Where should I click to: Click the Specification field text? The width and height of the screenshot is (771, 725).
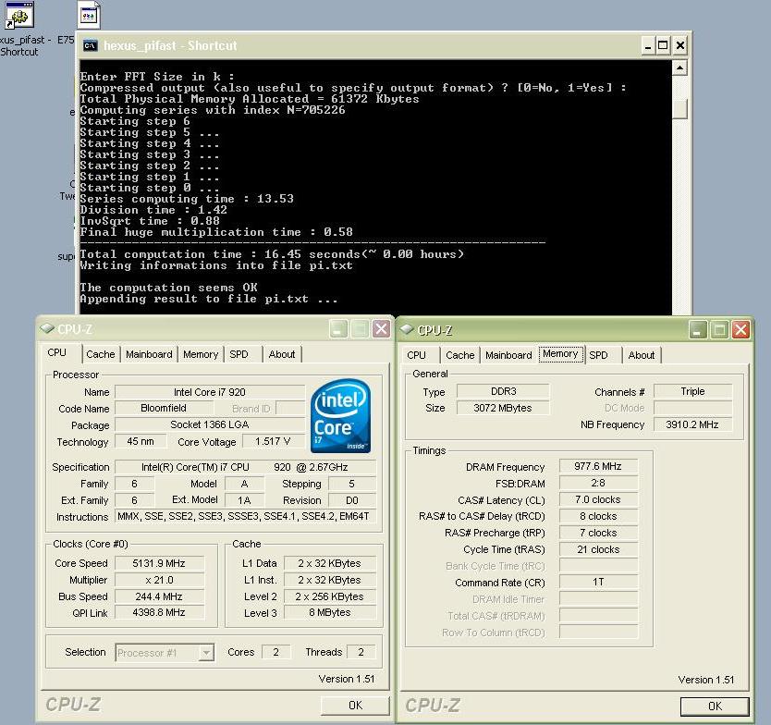click(x=245, y=467)
